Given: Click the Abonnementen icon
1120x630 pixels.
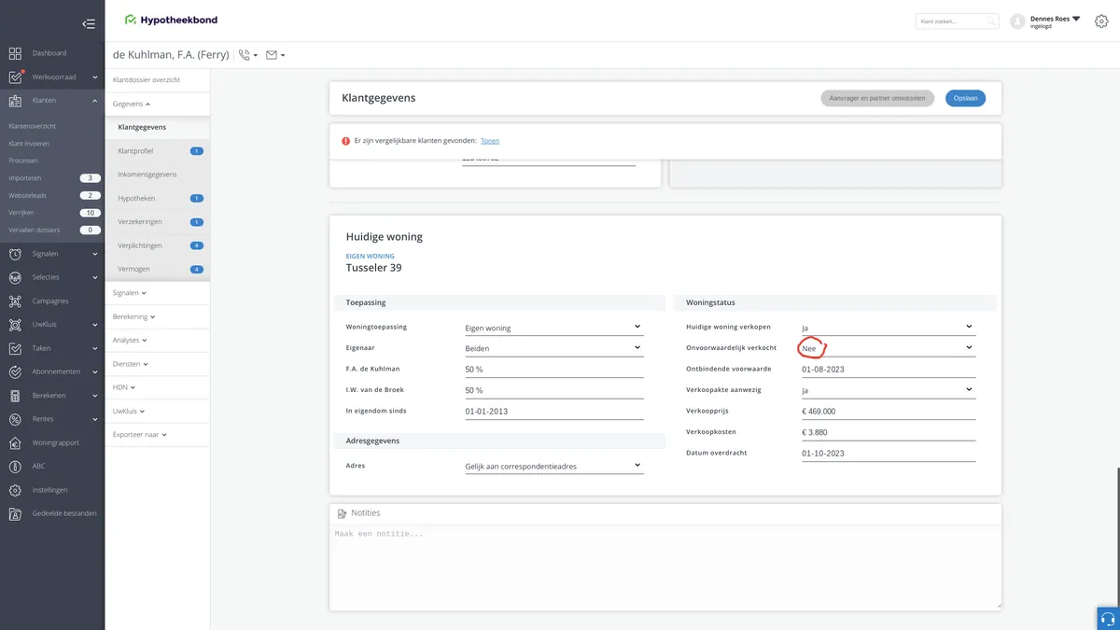Looking at the screenshot, I should point(15,371).
